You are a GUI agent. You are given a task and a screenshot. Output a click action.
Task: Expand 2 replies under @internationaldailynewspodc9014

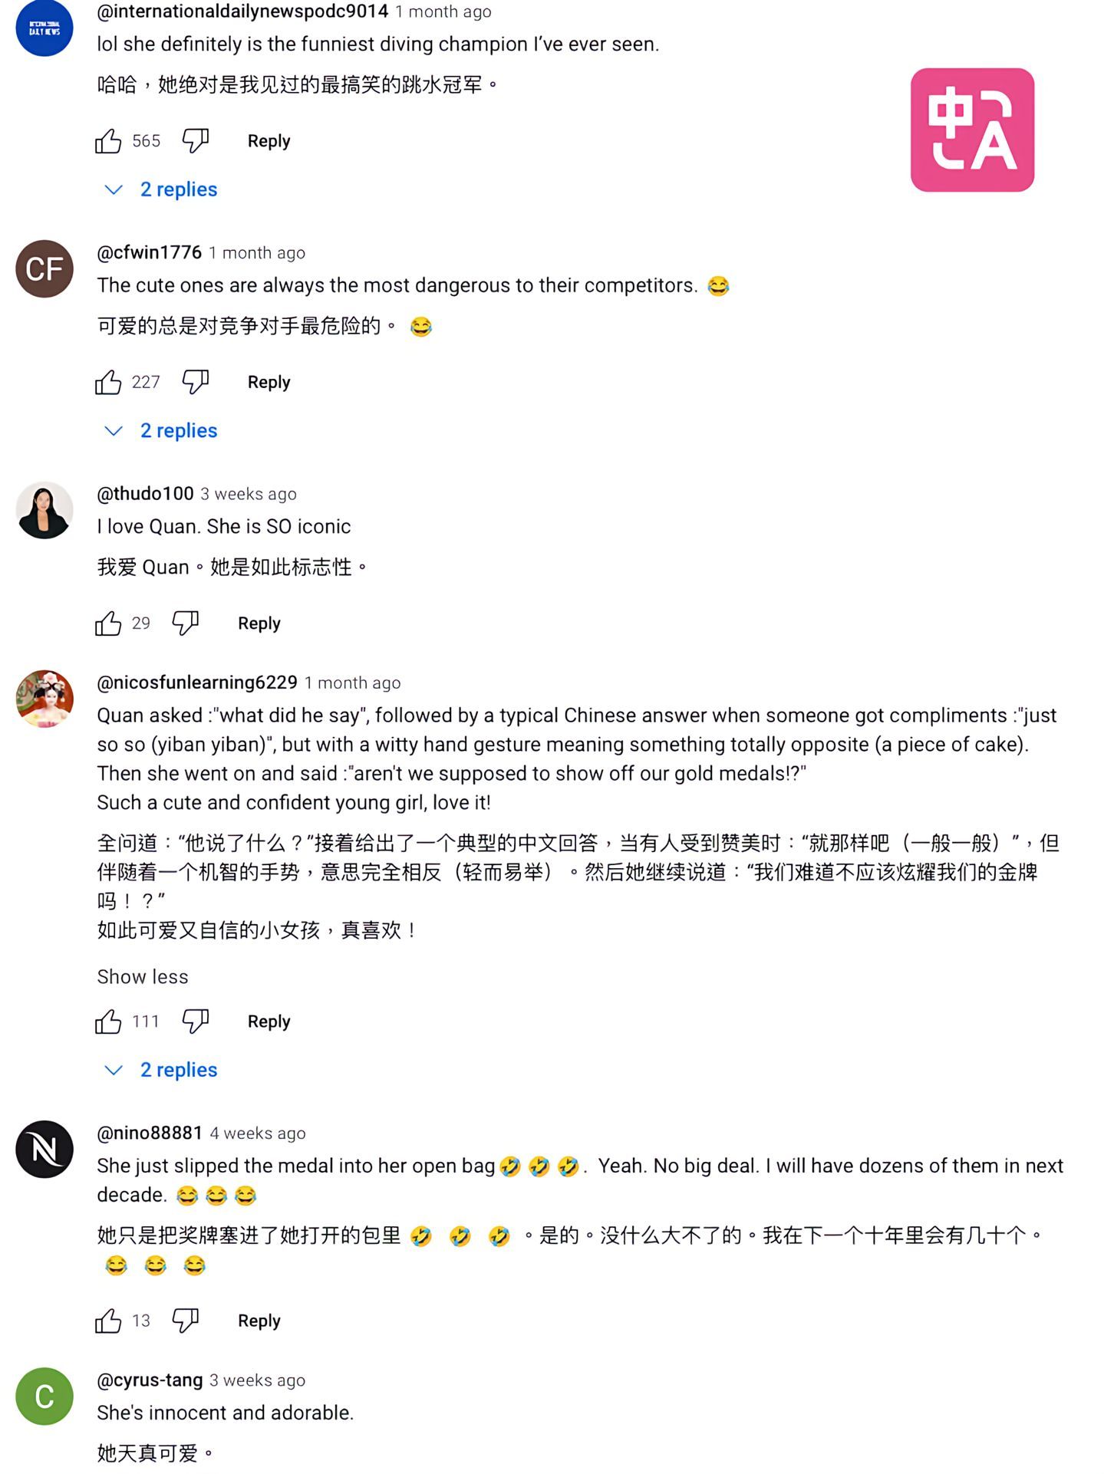pos(161,189)
